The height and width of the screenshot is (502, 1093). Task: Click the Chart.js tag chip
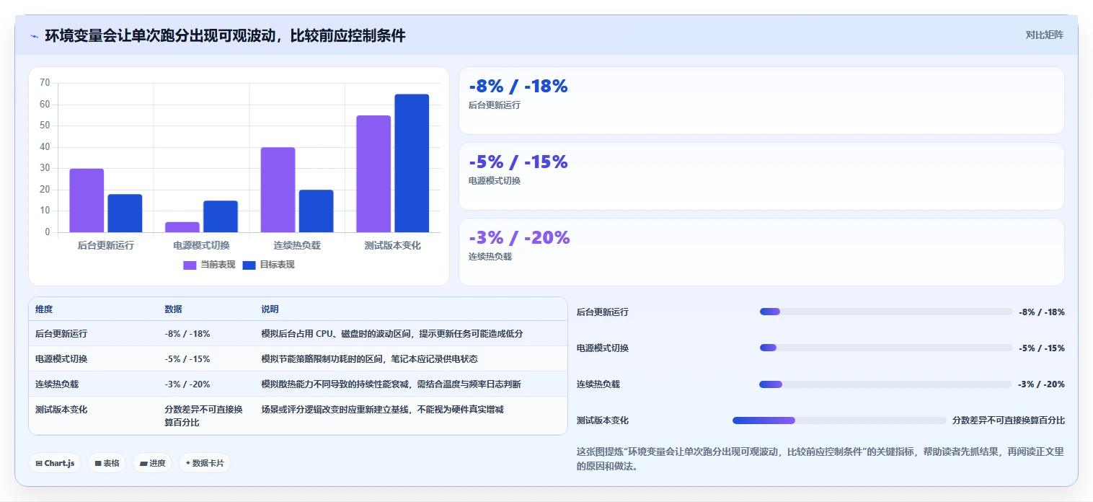tap(55, 463)
